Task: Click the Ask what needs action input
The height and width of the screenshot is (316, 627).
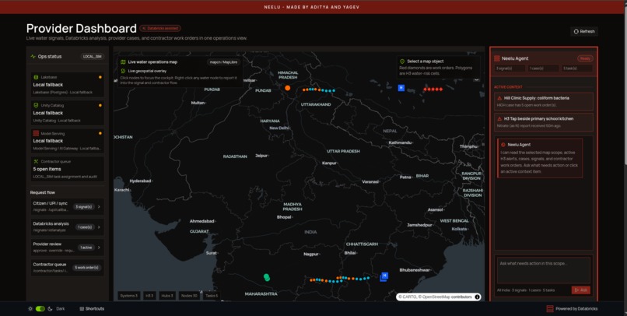Action: (x=544, y=270)
